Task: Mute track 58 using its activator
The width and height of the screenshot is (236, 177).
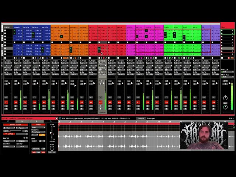Action: click(x=204, y=103)
